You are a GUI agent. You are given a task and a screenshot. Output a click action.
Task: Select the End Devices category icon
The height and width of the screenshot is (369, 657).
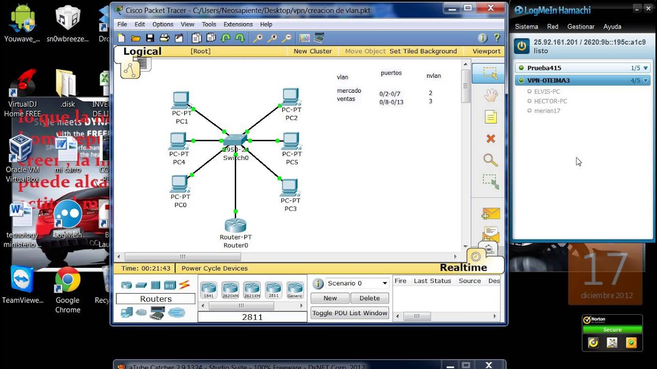pyautogui.click(x=127, y=312)
